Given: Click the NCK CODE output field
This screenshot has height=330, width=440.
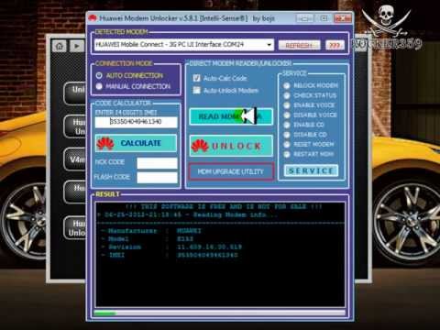Looking at the screenshot, I should (157, 163).
